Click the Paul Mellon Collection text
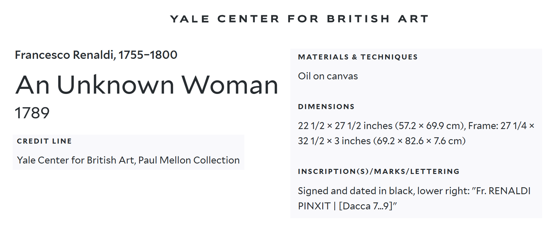 point(189,160)
